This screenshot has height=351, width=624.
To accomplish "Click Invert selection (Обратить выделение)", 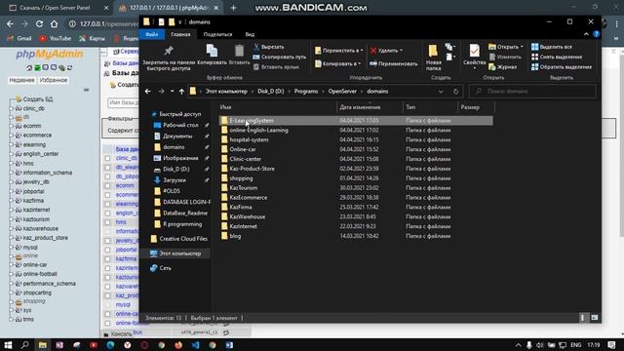I will tap(562, 67).
